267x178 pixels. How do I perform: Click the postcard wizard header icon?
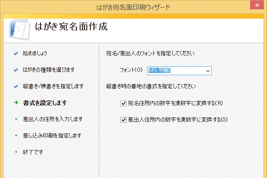click(20, 29)
